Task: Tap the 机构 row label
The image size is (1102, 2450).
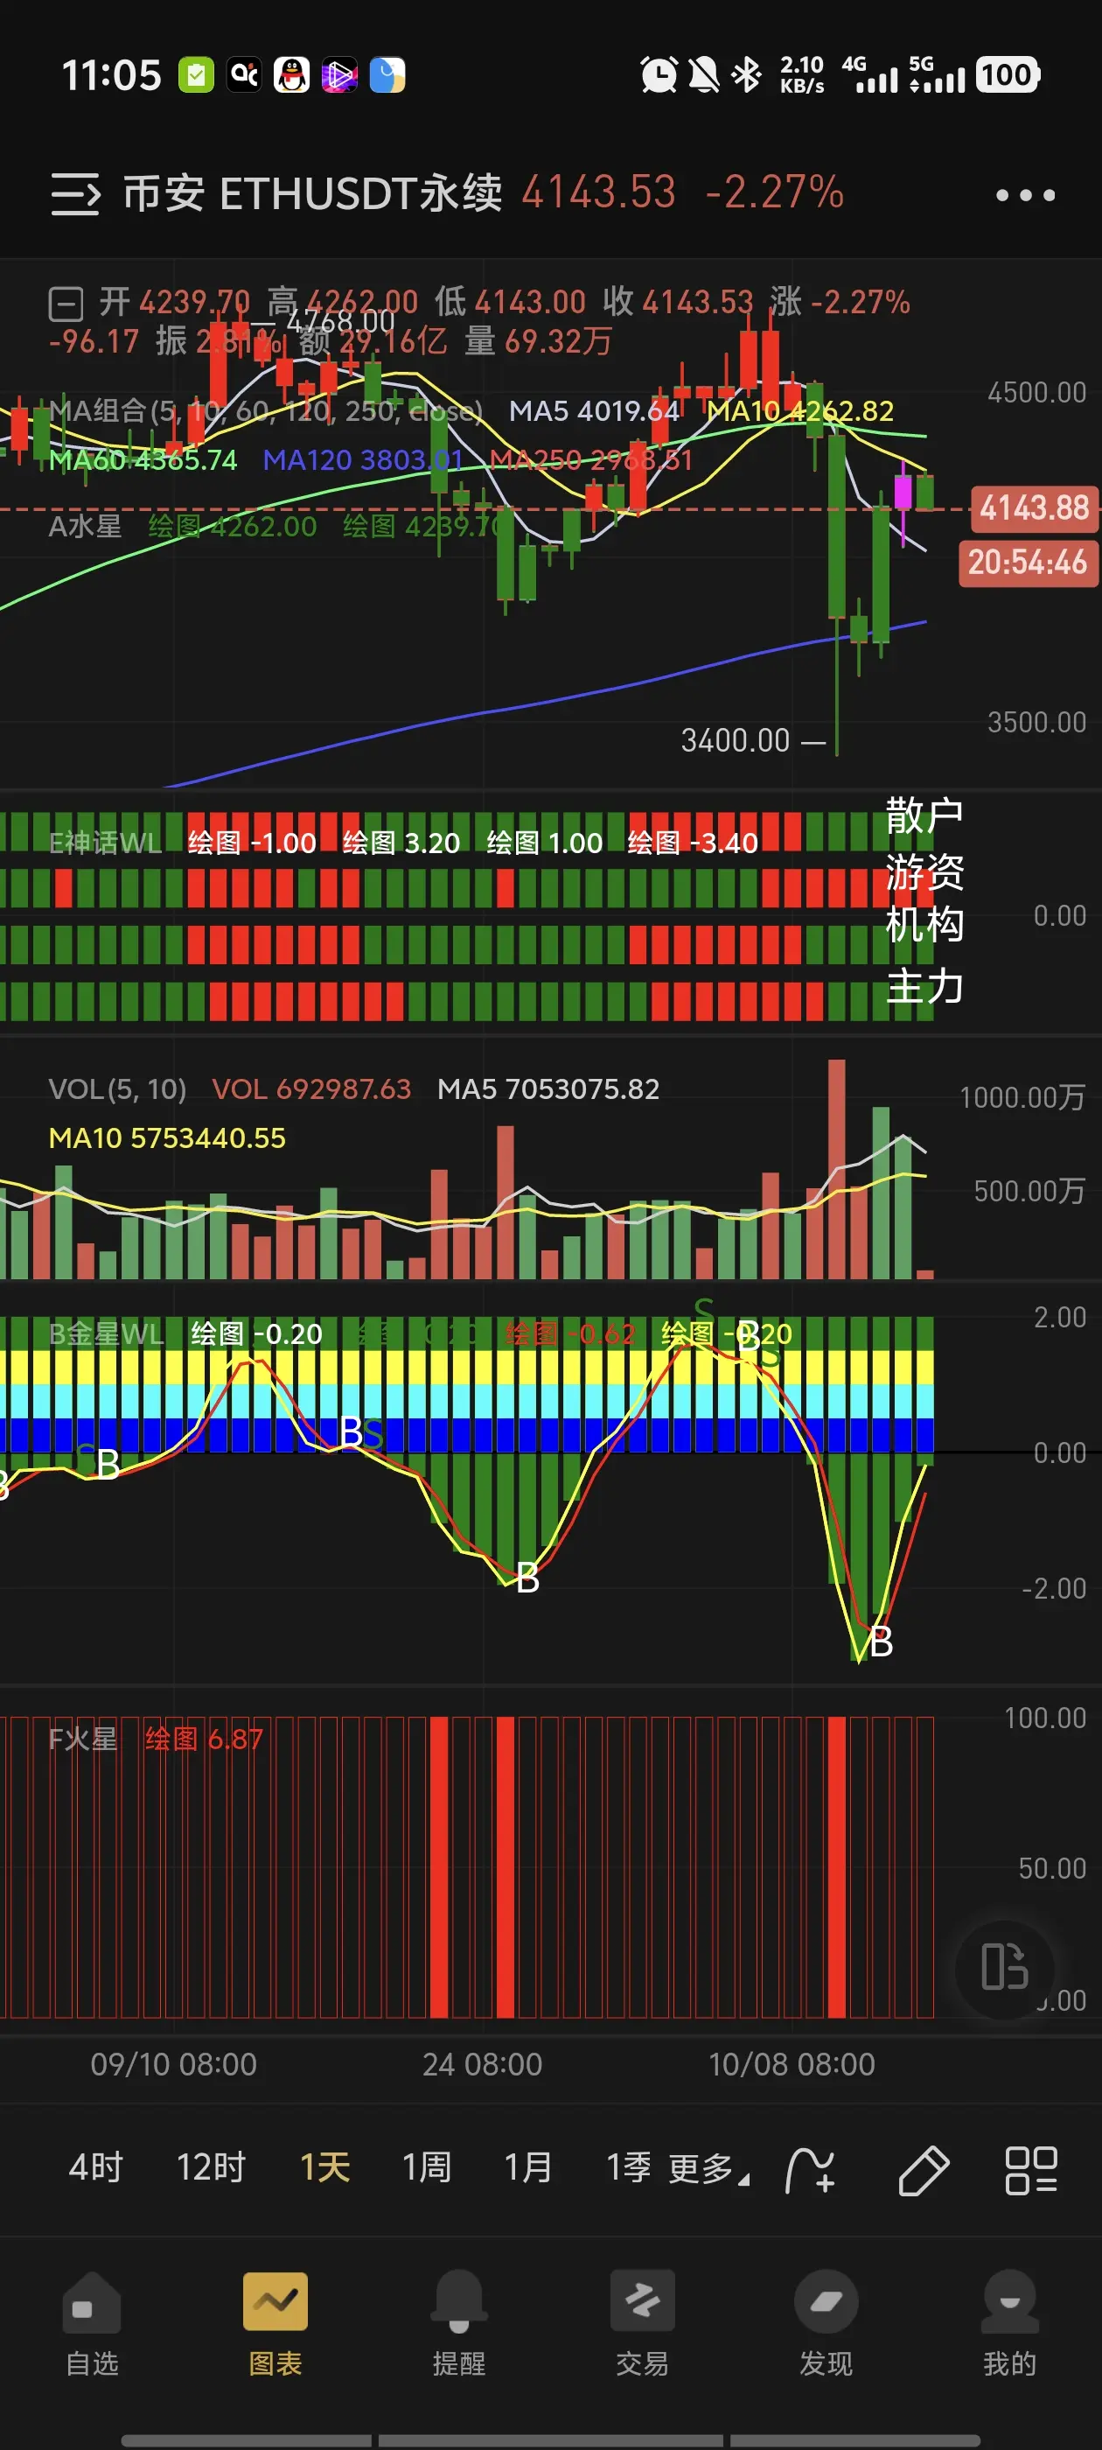Action: pyautogui.click(x=924, y=925)
